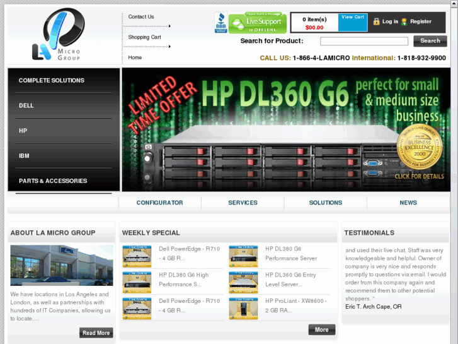Open HP DL380 G6 Performance Server thumbnail
458x344 pixels.
pyautogui.click(x=243, y=256)
